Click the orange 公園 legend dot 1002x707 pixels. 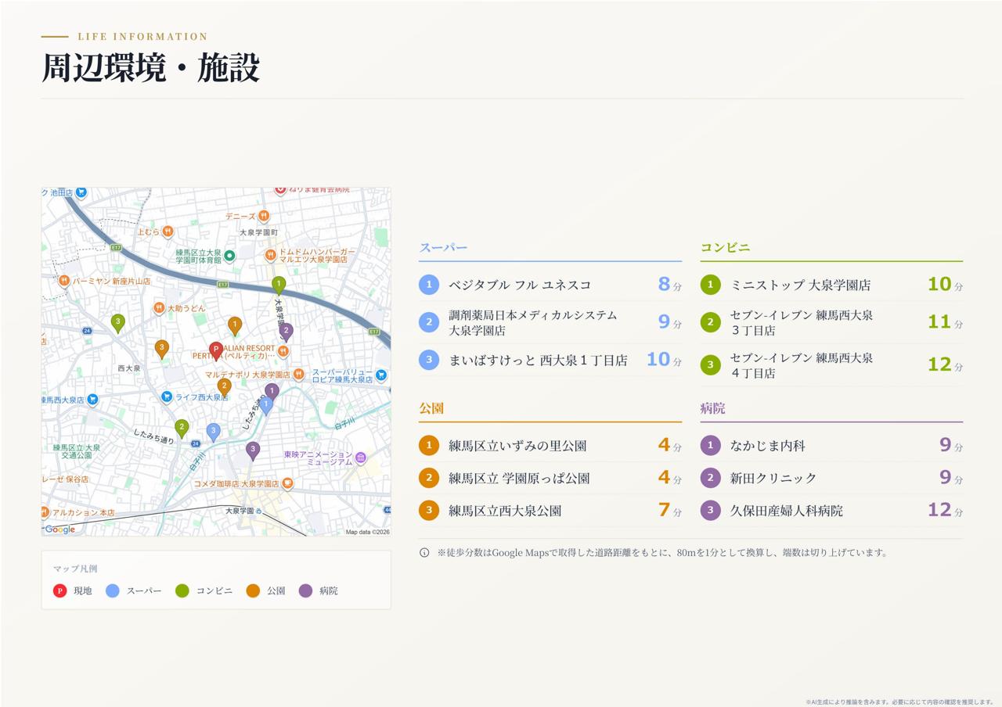[253, 590]
